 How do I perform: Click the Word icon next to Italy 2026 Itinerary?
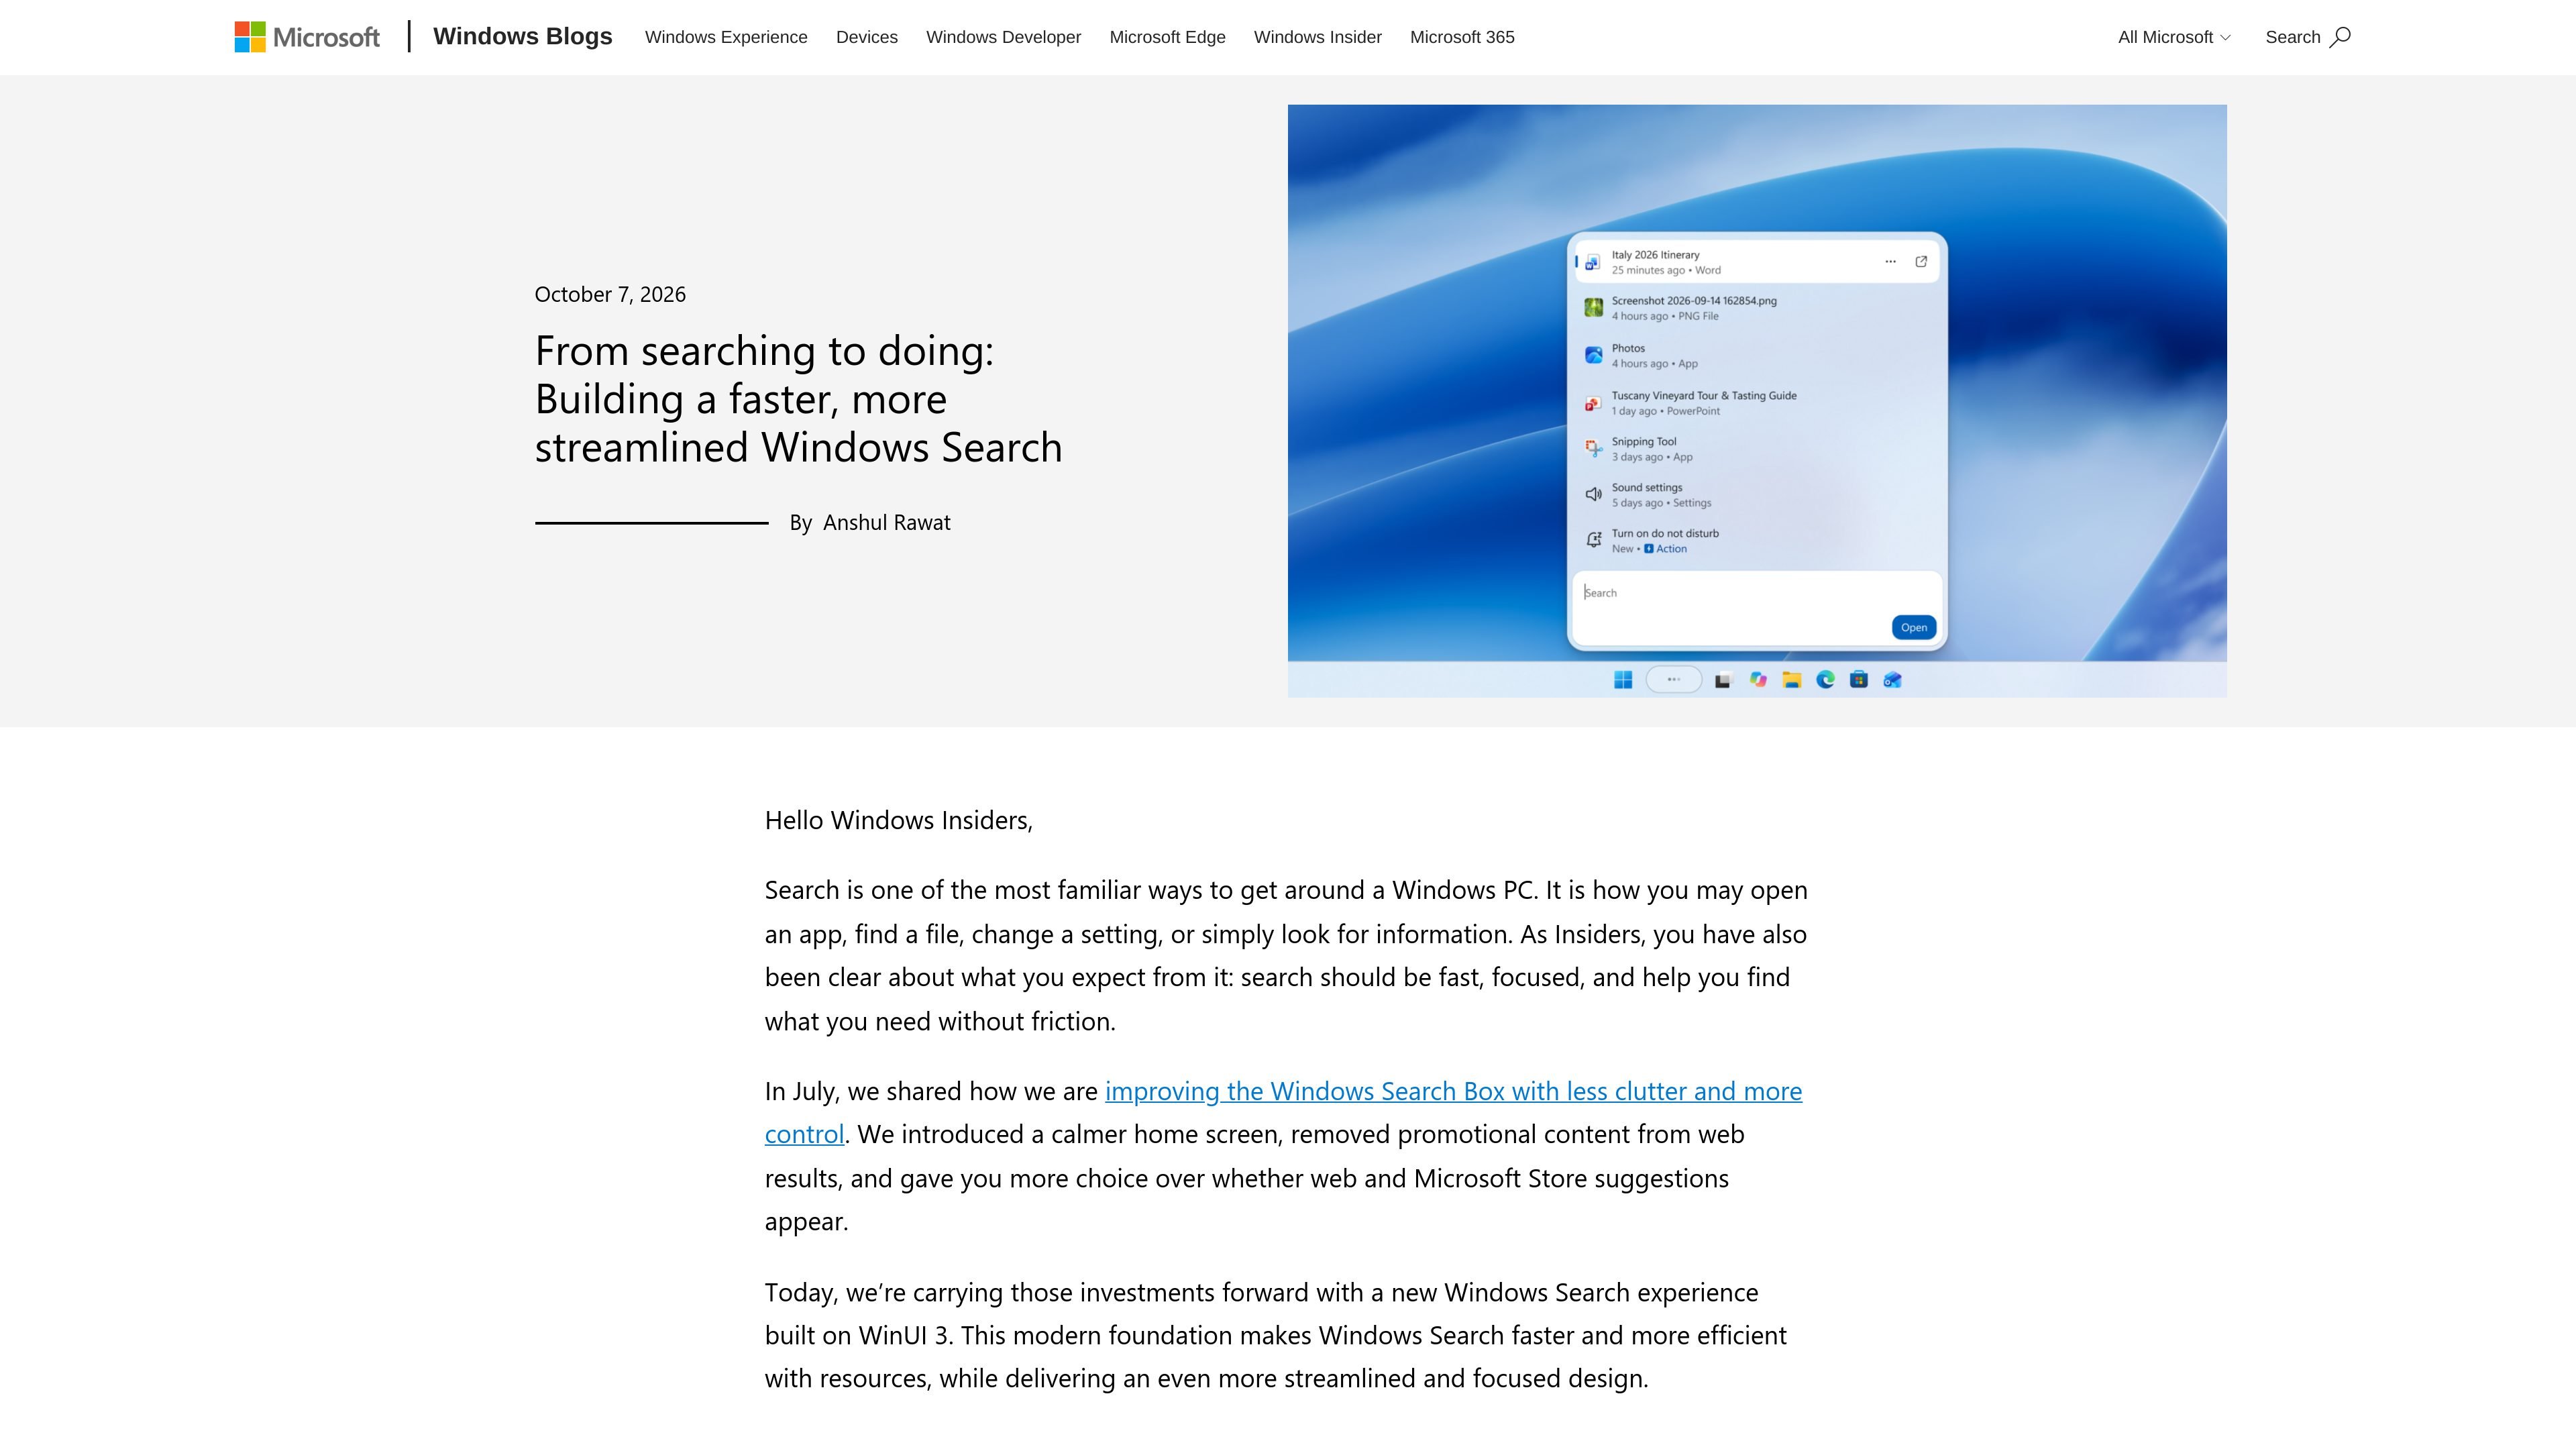point(1593,262)
